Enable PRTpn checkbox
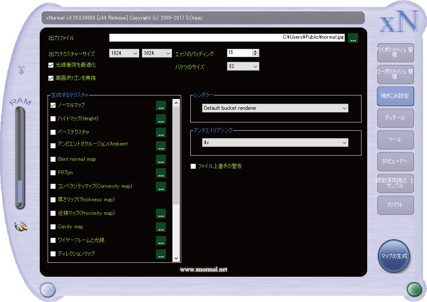Screen dimensions: 427x302 [x=53, y=173]
